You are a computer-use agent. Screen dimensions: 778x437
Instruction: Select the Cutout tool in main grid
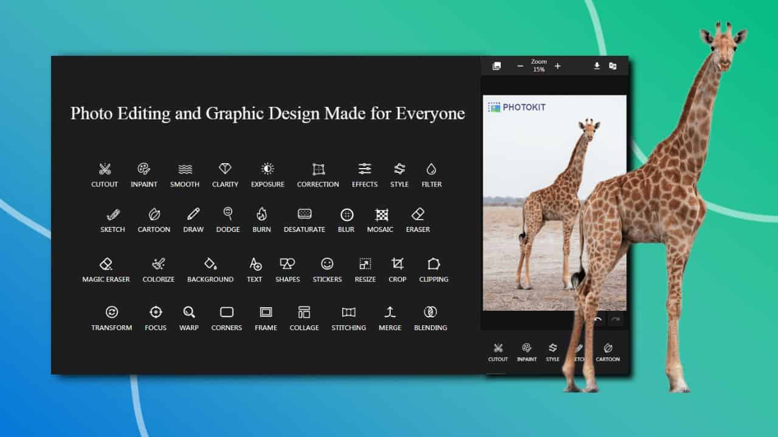(x=105, y=169)
